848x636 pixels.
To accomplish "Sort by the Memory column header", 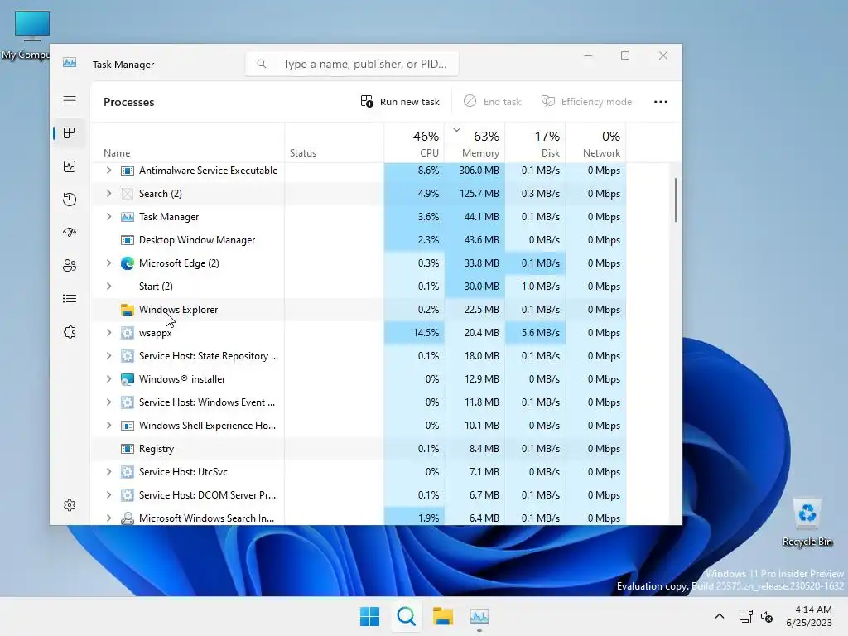I will [x=475, y=142].
